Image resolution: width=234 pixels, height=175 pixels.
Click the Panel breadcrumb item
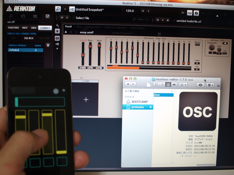point(68,27)
